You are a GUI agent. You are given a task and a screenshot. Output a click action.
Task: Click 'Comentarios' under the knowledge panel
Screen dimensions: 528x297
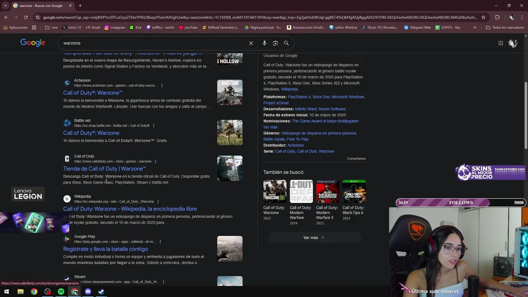pyautogui.click(x=356, y=158)
